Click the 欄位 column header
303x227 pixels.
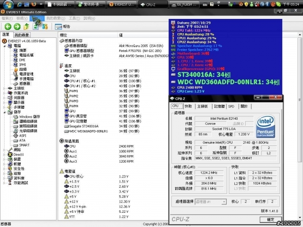click(63, 35)
